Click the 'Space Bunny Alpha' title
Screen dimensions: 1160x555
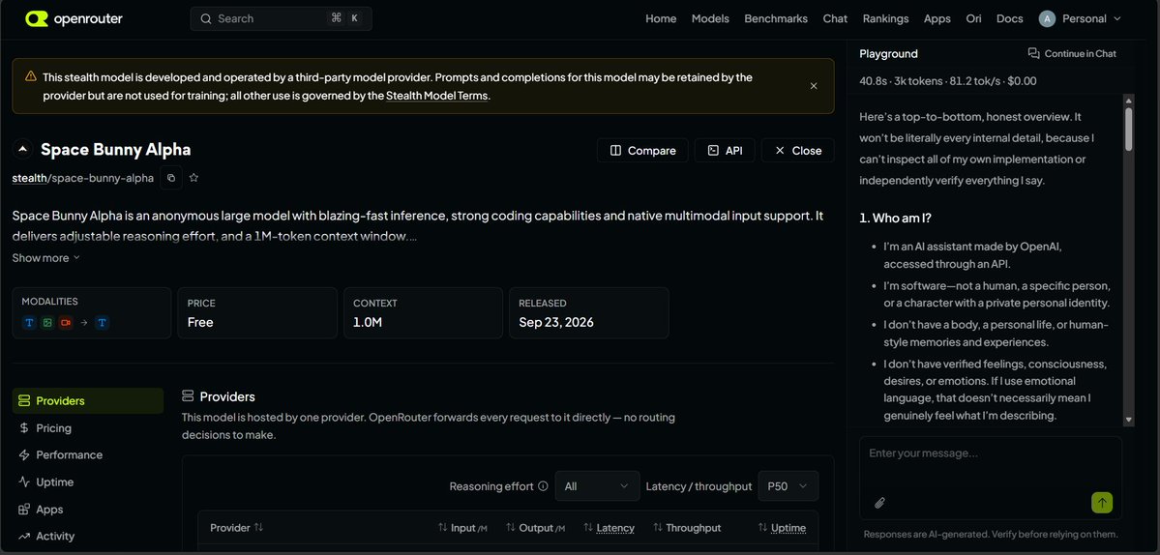115,149
